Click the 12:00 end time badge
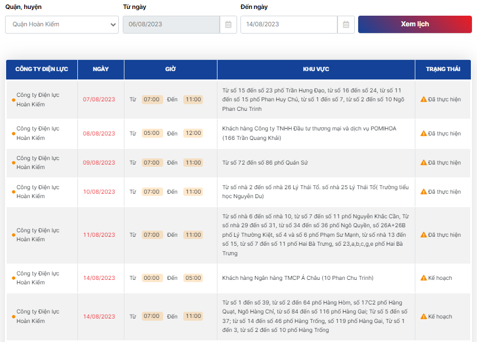Screen dimensions: 477x342 [193, 133]
